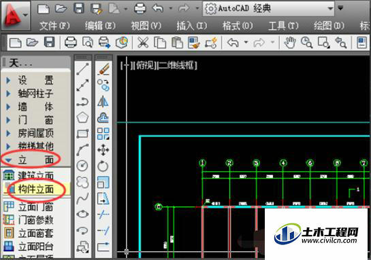Open the 格式(O) menu
This screenshot has height=260, width=371.
(x=238, y=26)
